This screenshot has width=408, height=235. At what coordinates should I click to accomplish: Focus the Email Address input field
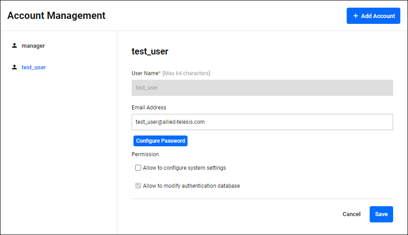262,122
